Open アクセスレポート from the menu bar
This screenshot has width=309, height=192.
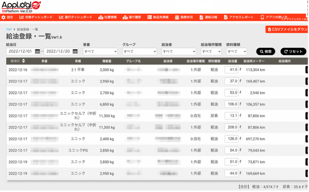click(x=239, y=17)
